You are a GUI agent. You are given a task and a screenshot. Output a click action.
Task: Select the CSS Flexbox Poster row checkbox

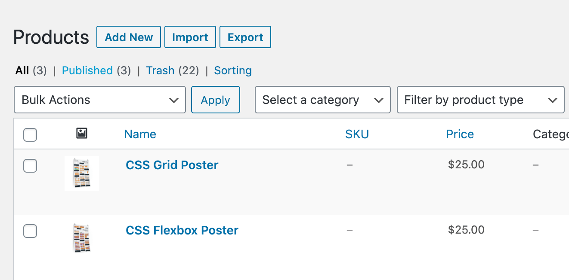[30, 231]
